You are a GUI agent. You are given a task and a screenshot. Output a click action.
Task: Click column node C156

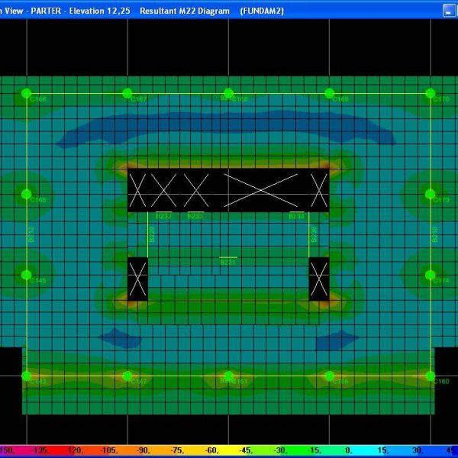coord(329,376)
